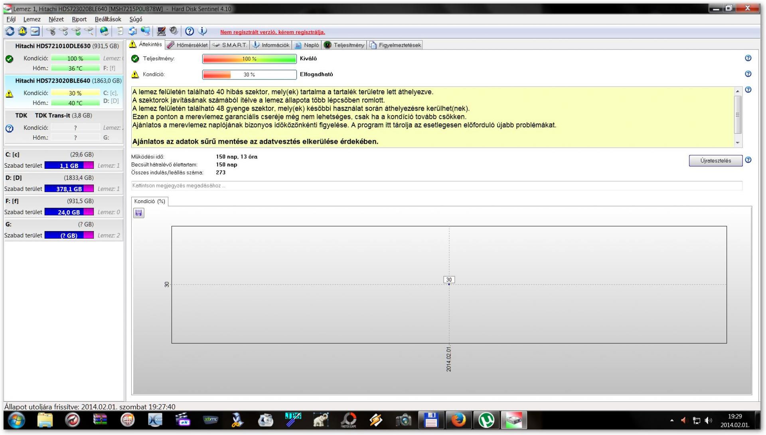Switch to the Teljesítmény tab

point(344,45)
